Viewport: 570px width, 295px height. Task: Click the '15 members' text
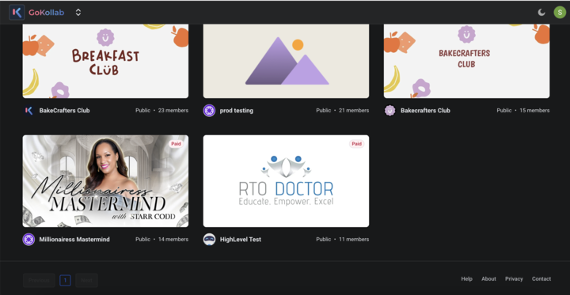point(534,111)
